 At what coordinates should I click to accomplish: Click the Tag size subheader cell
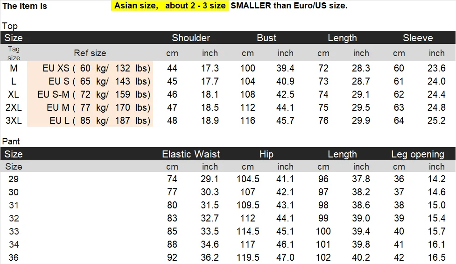coord(14,53)
